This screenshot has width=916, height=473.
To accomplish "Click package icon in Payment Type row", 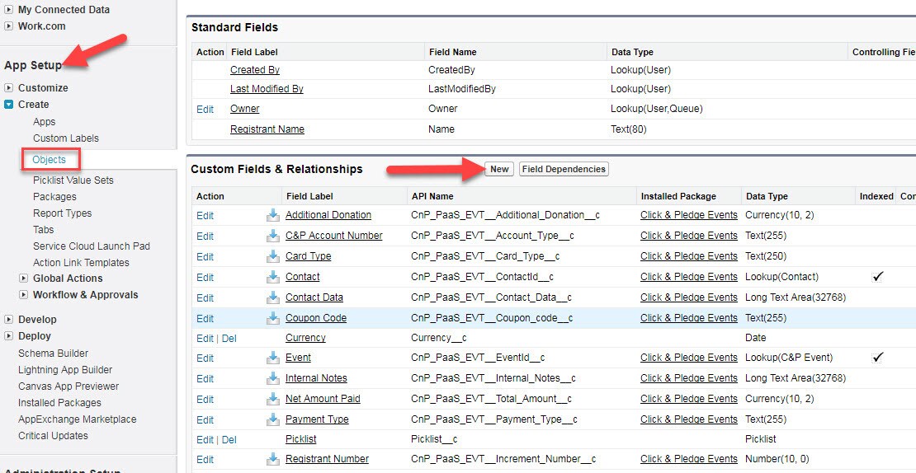I will (x=273, y=419).
